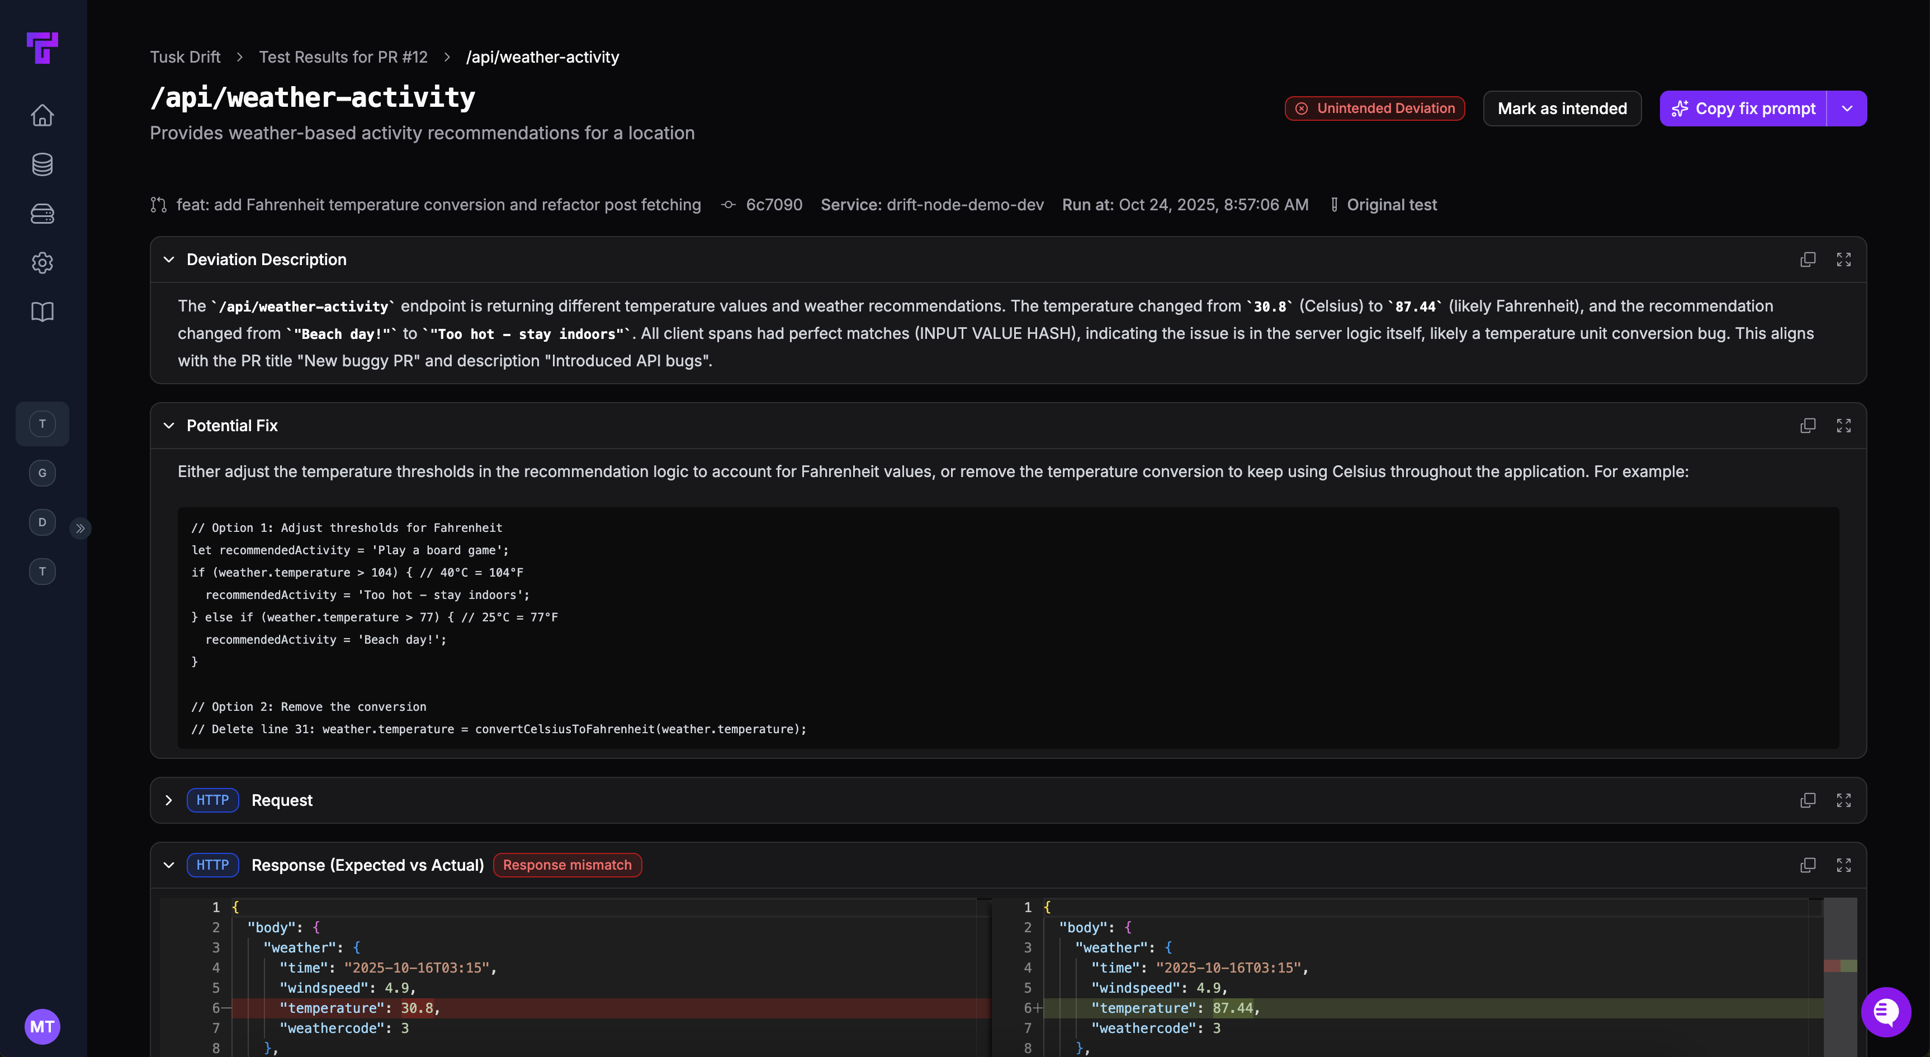Image resolution: width=1930 pixels, height=1057 pixels.
Task: Open the chat bubble in the bottom right
Action: point(1885,1012)
